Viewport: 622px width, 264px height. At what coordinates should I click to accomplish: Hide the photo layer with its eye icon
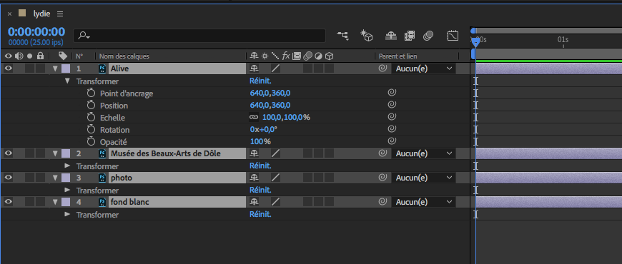[9, 178]
